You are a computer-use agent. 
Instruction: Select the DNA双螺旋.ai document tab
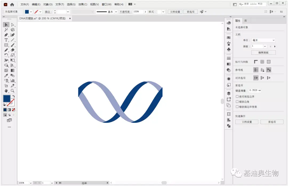pos(43,19)
